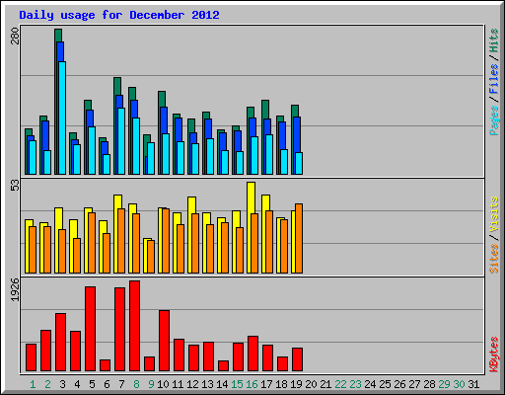Click day label '20' on the axis

(x=311, y=384)
